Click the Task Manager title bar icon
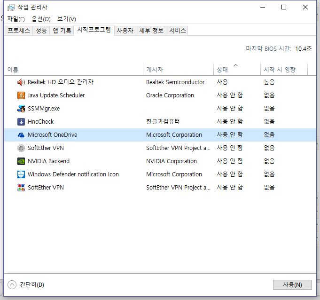The image size is (320, 300). click(x=11, y=8)
